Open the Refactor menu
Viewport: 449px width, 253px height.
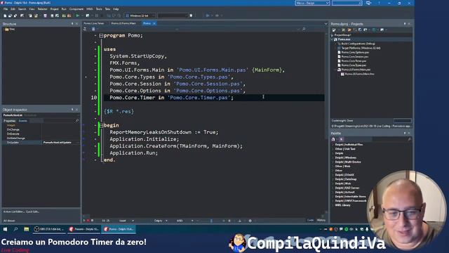[x=42, y=9]
